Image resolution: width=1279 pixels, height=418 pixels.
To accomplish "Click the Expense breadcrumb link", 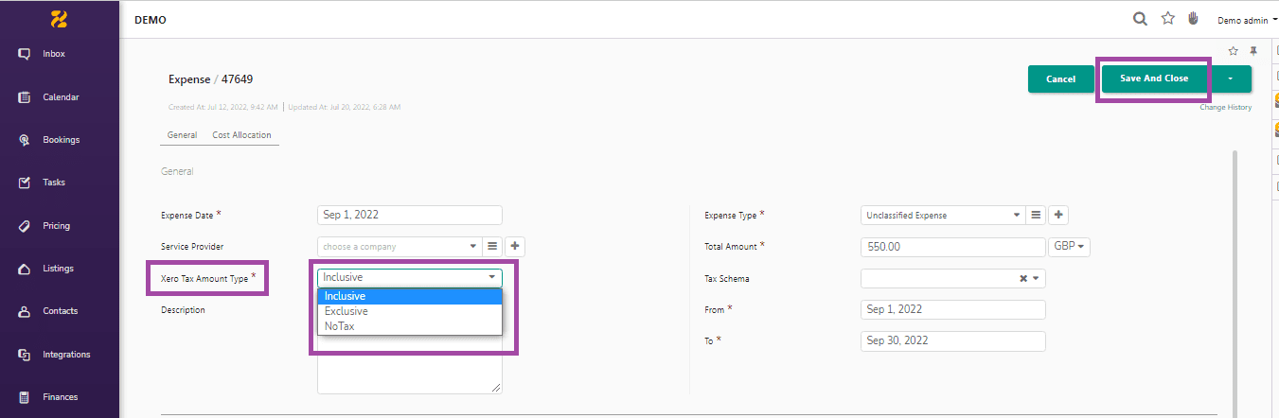I will click(x=189, y=79).
